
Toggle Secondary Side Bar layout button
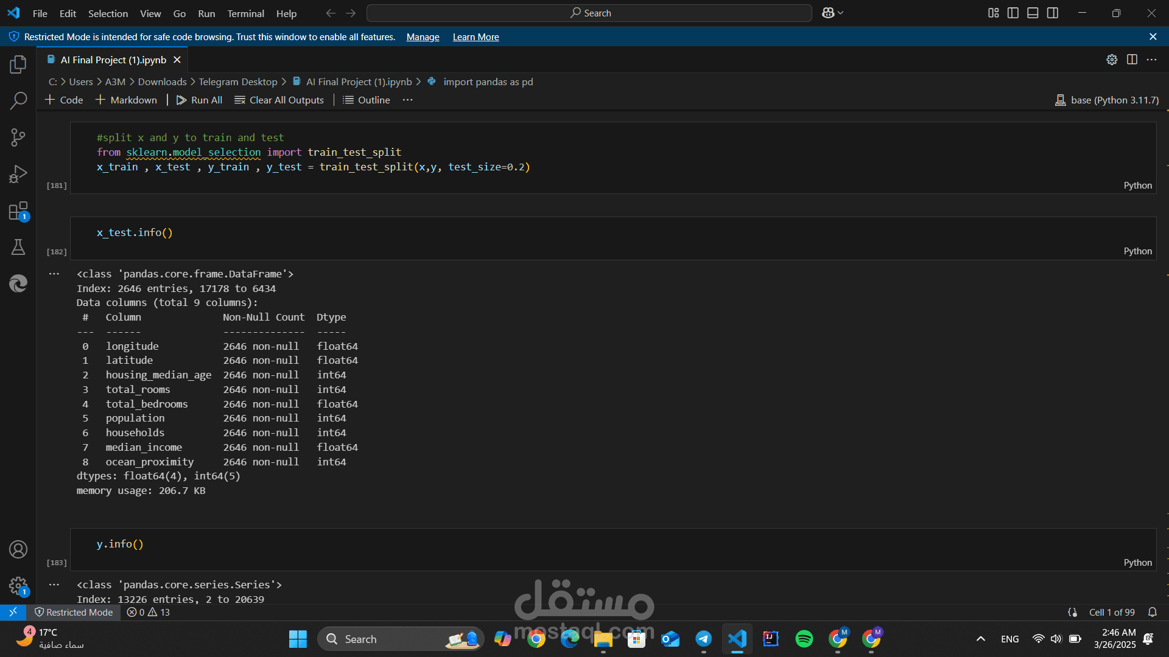coord(1053,13)
